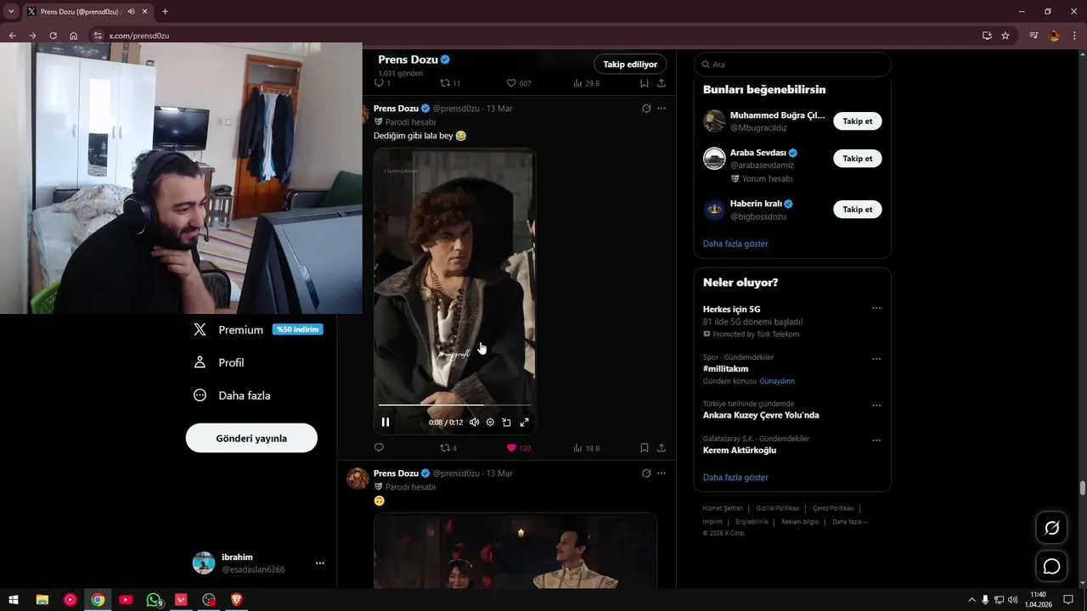Open 'Daha fazla ...' footer menu
The image size is (1087, 611).
pyautogui.click(x=850, y=522)
